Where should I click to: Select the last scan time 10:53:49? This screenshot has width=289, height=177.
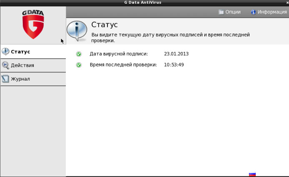(x=174, y=65)
